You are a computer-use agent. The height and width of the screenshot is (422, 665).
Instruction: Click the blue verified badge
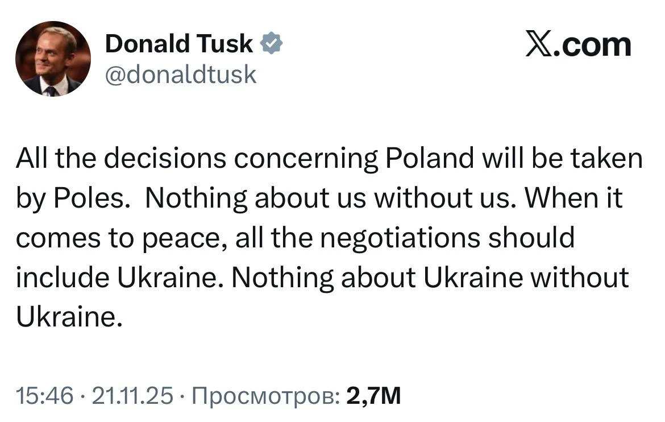coord(272,44)
